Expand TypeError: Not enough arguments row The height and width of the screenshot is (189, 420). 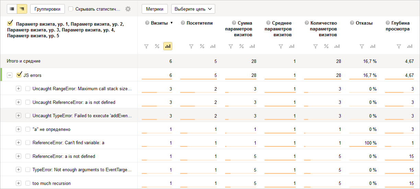click(19, 170)
